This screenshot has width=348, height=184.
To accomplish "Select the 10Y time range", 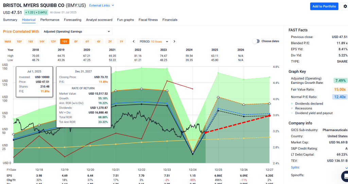I will coord(64,41).
